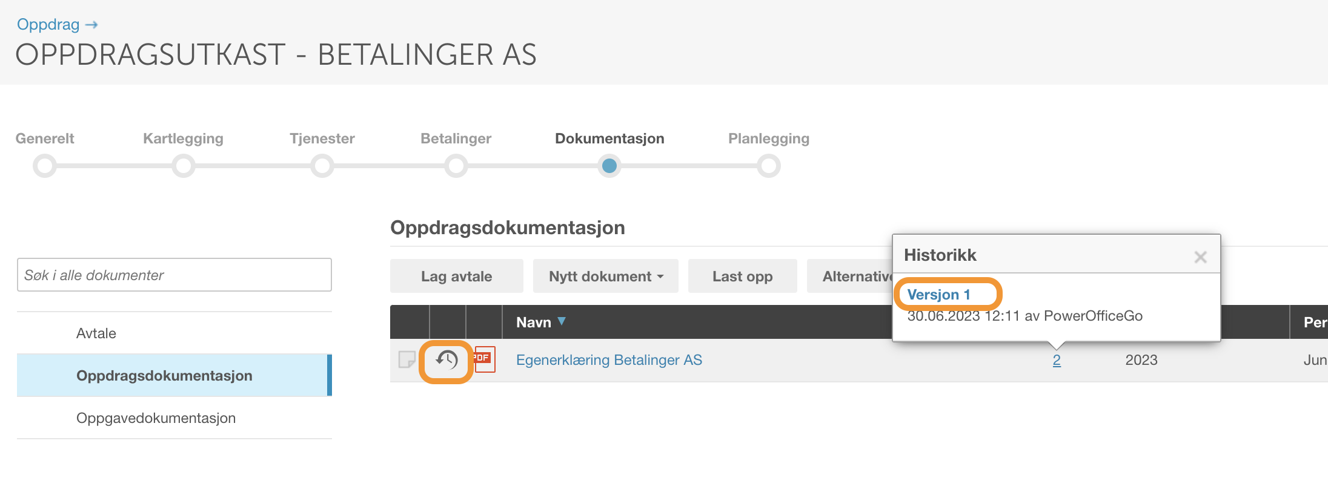Switch to the Betalinger tab
Screen dimensions: 1328x501
456,139
